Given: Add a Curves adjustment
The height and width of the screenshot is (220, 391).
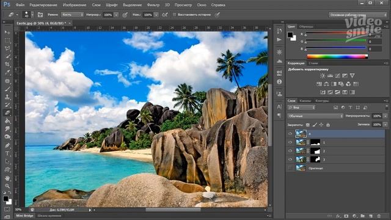Looking at the screenshot, I should (337, 76).
